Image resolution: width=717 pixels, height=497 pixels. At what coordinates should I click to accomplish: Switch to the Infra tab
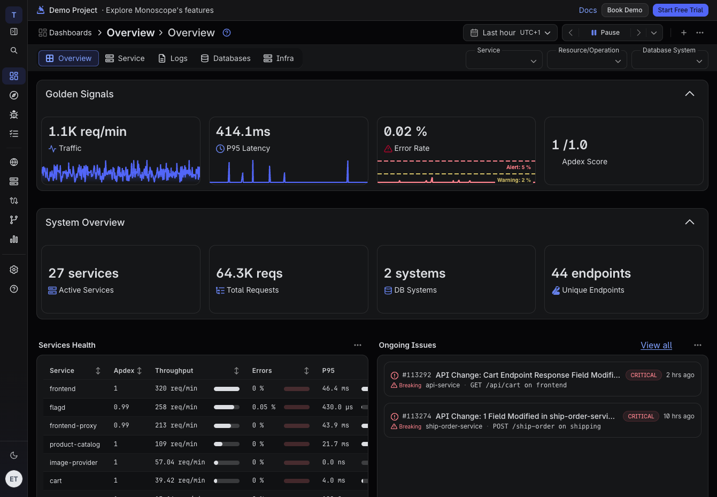279,58
